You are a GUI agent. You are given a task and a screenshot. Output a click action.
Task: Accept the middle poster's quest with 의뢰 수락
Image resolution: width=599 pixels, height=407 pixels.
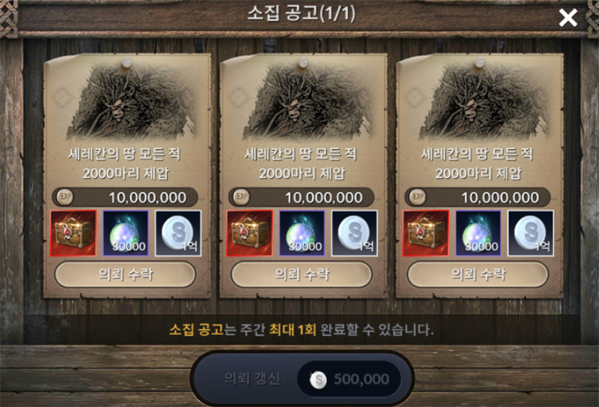[302, 274]
